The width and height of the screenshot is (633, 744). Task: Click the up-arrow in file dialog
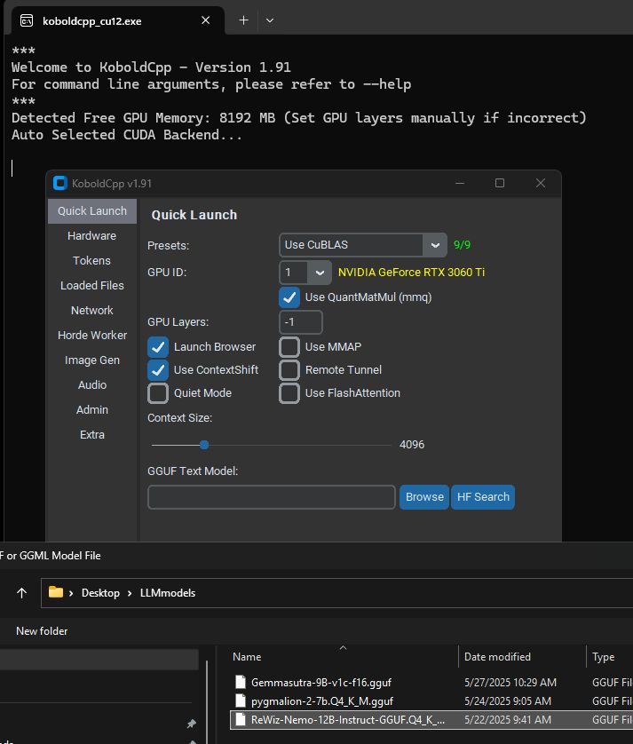click(22, 593)
